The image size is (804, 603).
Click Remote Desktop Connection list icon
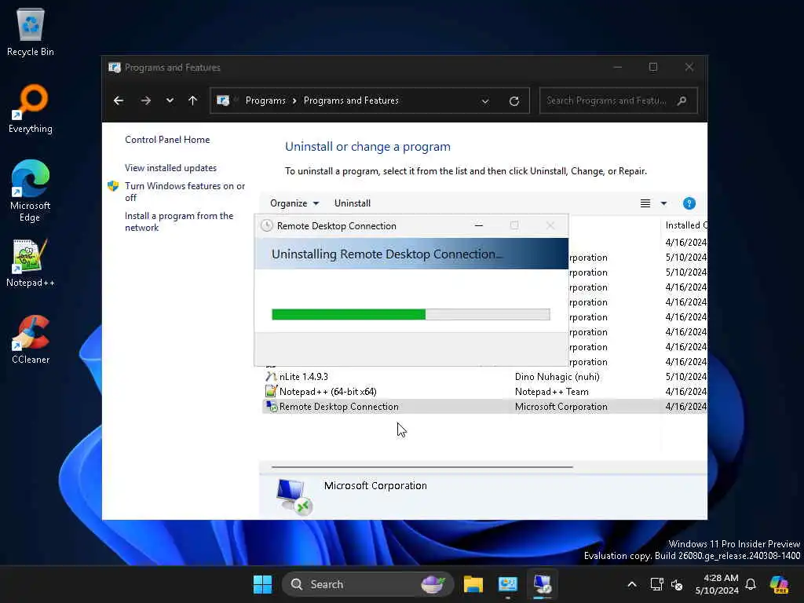271,407
